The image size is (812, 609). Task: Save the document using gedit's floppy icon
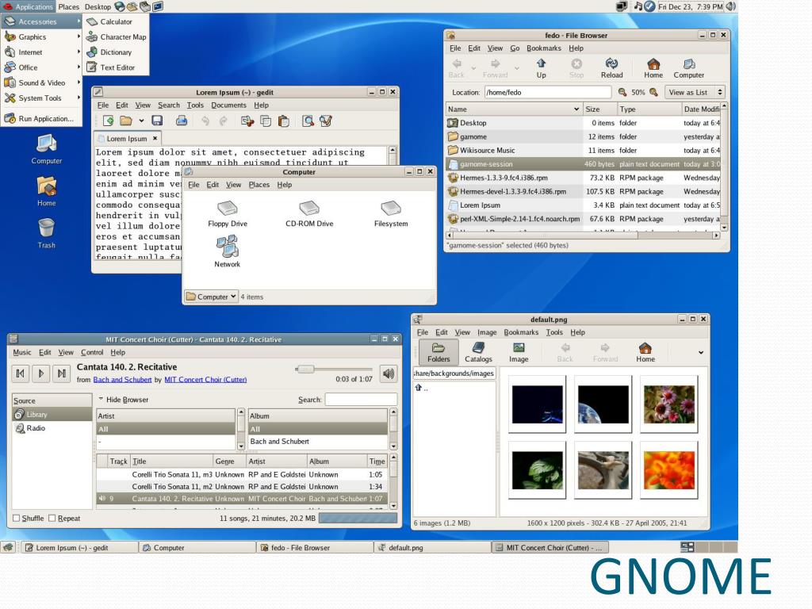coord(157,121)
